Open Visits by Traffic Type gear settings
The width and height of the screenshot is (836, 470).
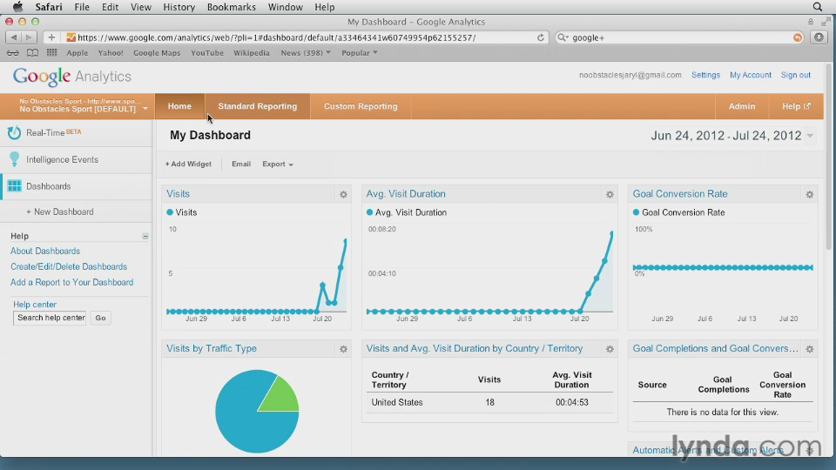(x=343, y=349)
